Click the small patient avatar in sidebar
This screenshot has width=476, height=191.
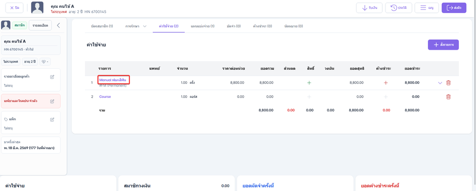[x=6, y=25]
